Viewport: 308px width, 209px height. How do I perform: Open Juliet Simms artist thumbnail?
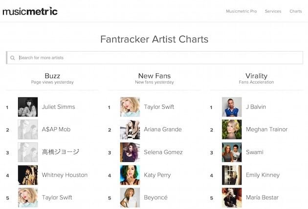pos(28,107)
